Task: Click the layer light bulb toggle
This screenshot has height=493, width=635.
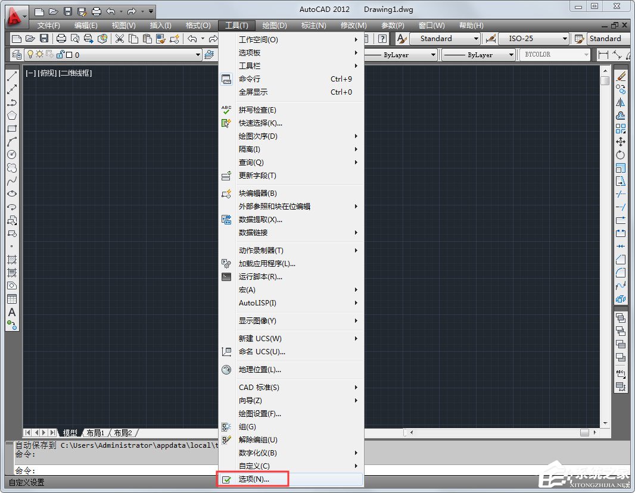Action: point(32,54)
